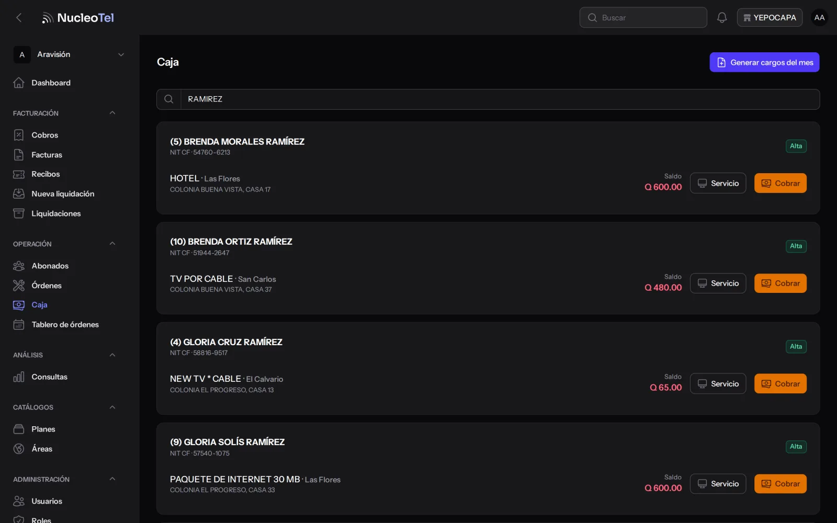Image resolution: width=837 pixels, height=523 pixels.
Task: Open Servicio for Gloria Solís Ramírez
Action: pyautogui.click(x=718, y=484)
